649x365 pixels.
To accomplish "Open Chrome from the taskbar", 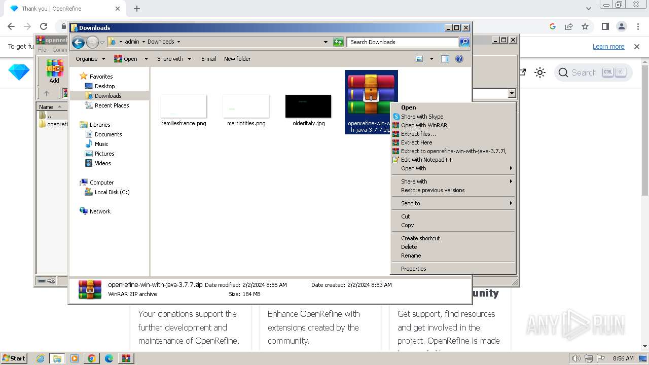I will coord(92,358).
